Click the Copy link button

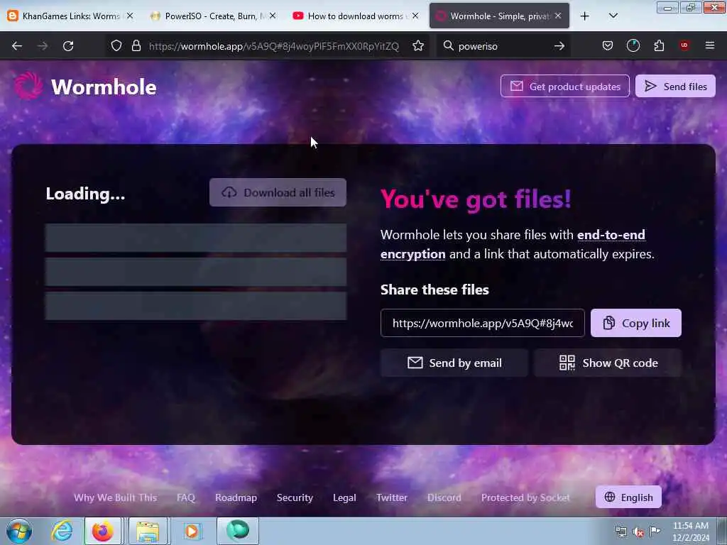635,323
